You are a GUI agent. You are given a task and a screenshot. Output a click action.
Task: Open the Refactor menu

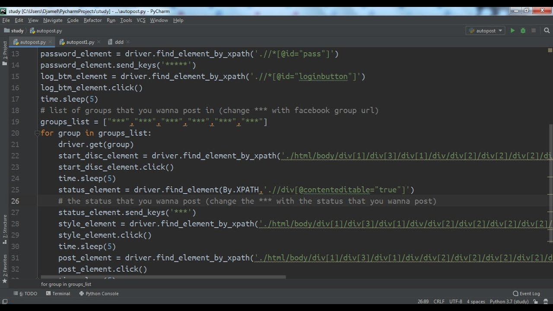tap(92, 20)
